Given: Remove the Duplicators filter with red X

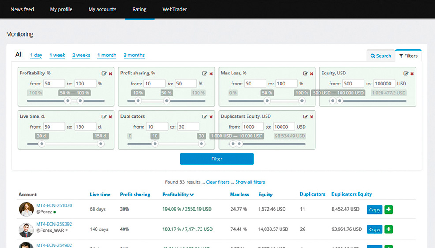Looking at the screenshot, I should click(x=211, y=117).
